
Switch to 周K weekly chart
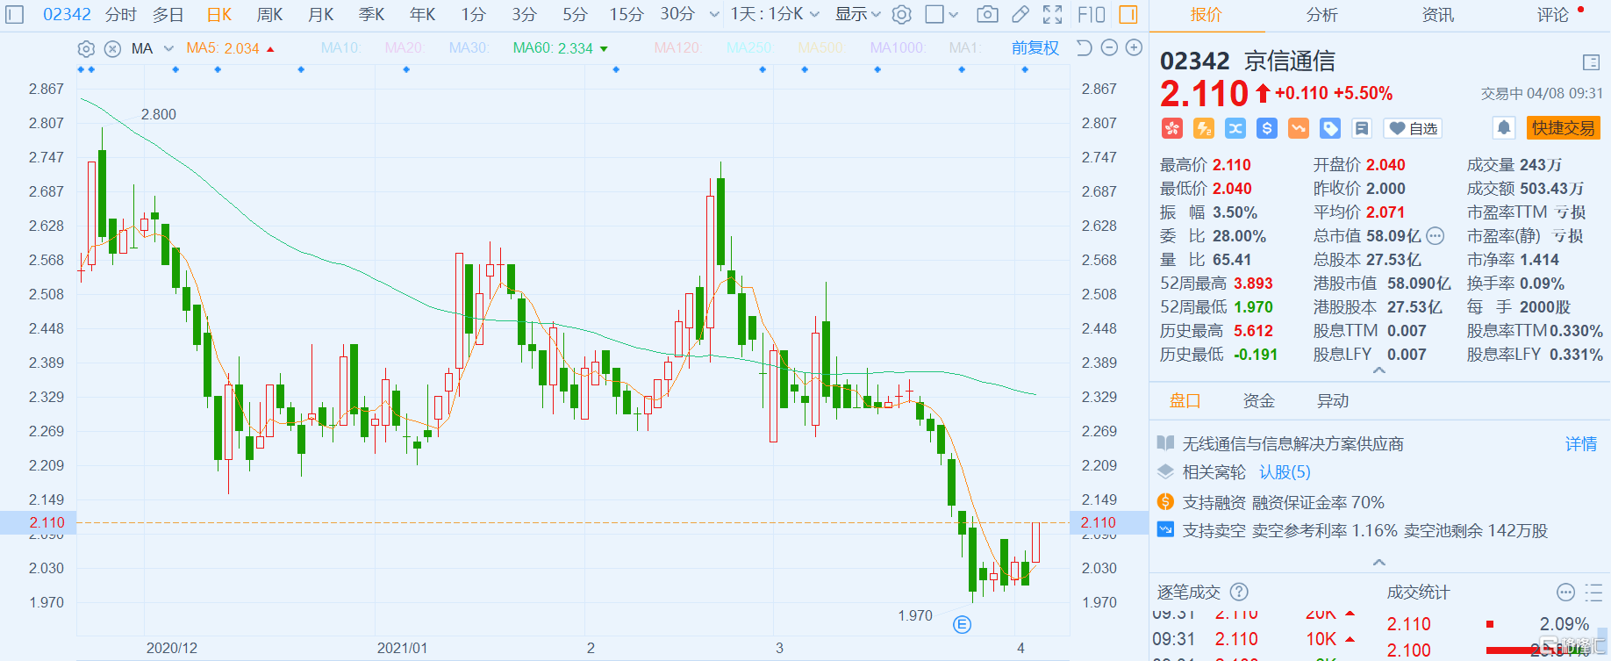(269, 14)
